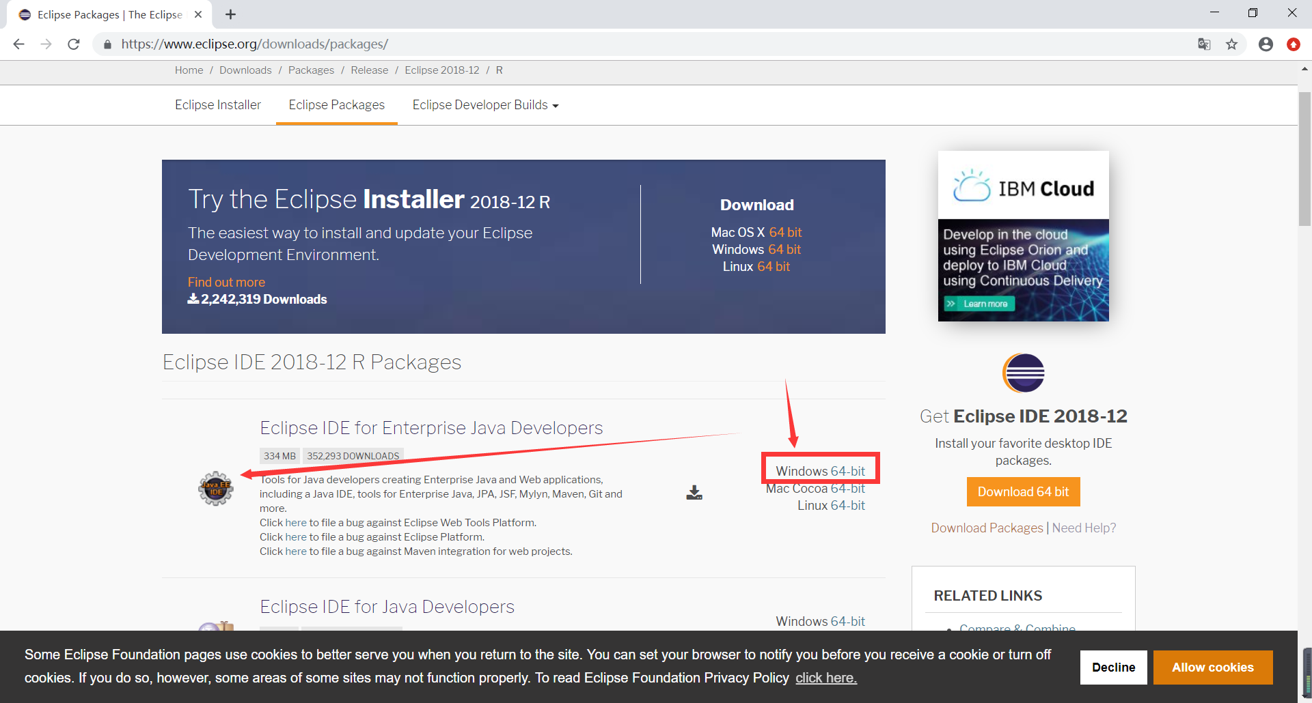1312x703 pixels.
Task: Click the browser back arrow
Action: (x=19, y=44)
